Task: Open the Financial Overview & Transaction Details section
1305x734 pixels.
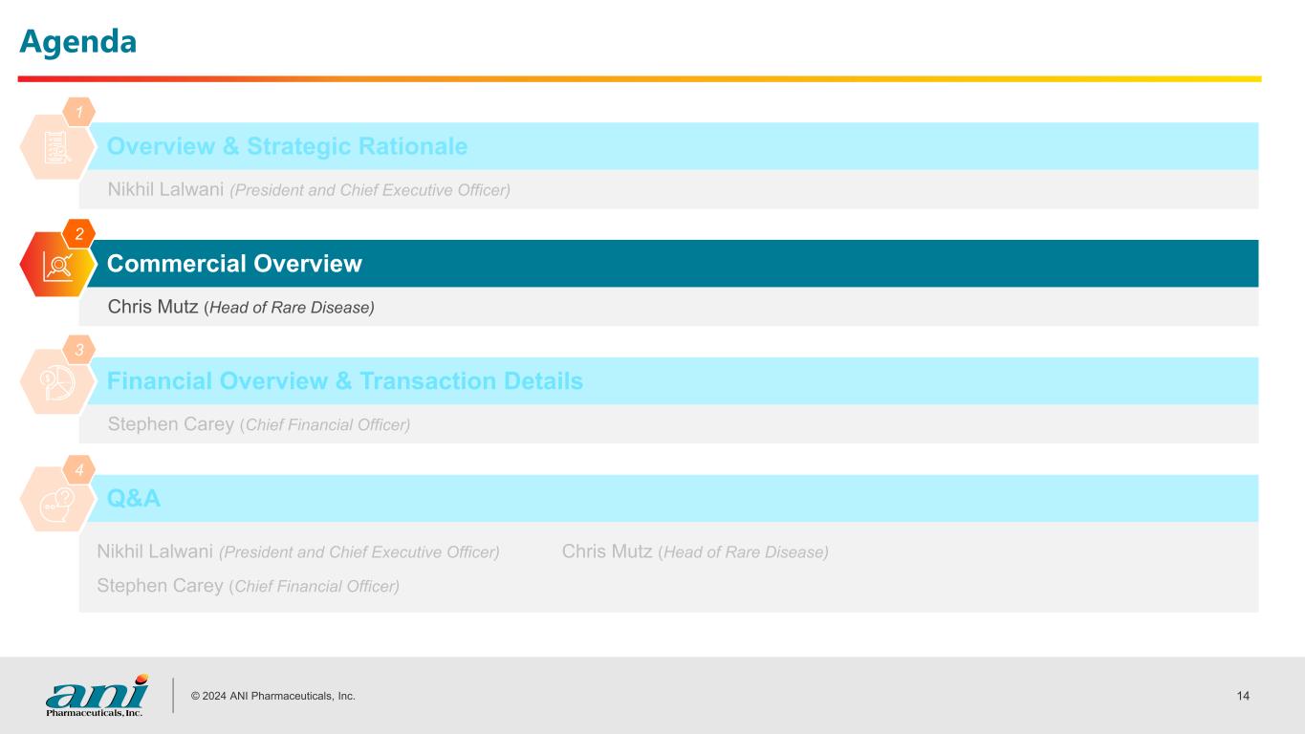Action: 344,381
